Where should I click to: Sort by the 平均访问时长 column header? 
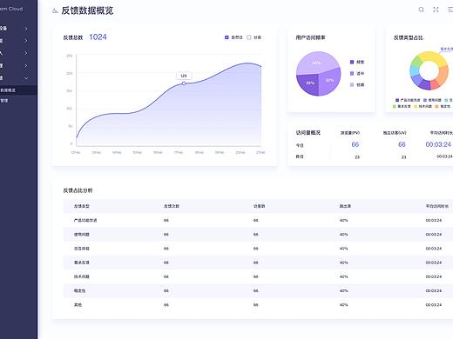437,206
